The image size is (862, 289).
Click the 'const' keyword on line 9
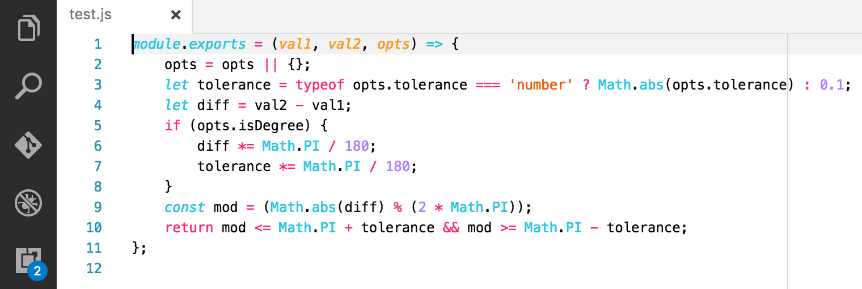pyautogui.click(x=185, y=207)
